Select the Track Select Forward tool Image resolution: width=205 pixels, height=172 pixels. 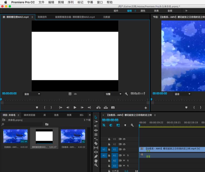[x=96, y=122]
